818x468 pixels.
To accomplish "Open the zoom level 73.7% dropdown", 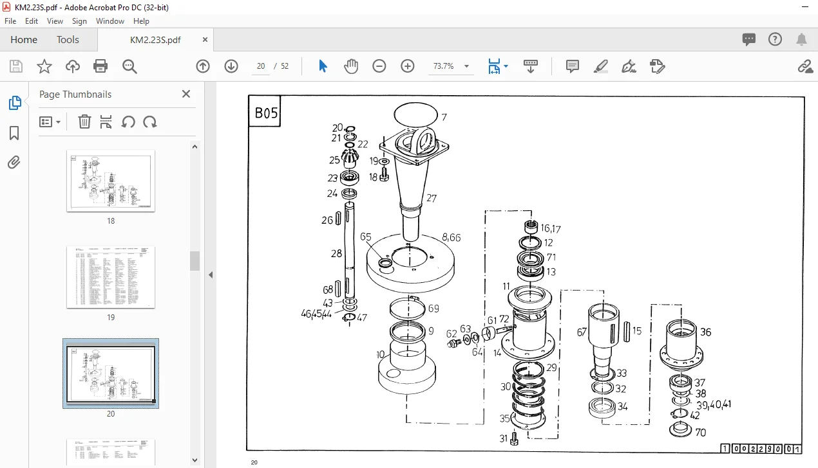I will (x=466, y=66).
